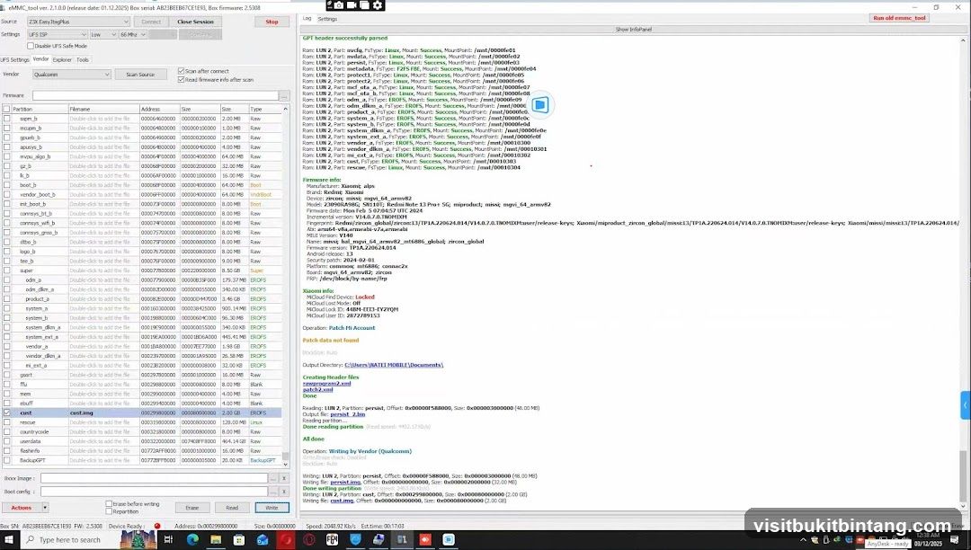The height and width of the screenshot is (550, 971).
Task: Click the video recorder icon in the recording toolbar
Action: 352,5
